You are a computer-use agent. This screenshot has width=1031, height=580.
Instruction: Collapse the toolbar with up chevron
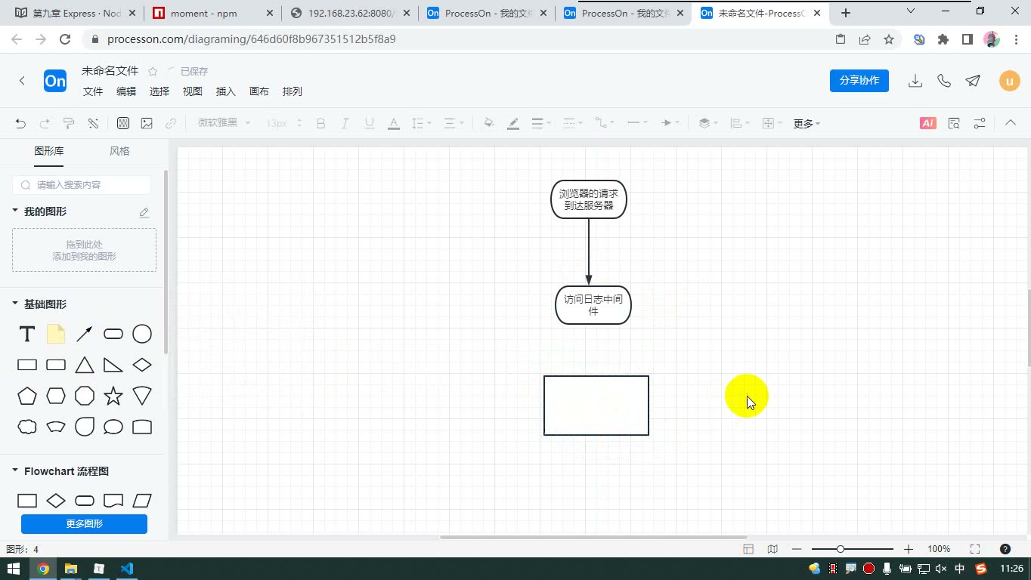tap(1011, 123)
